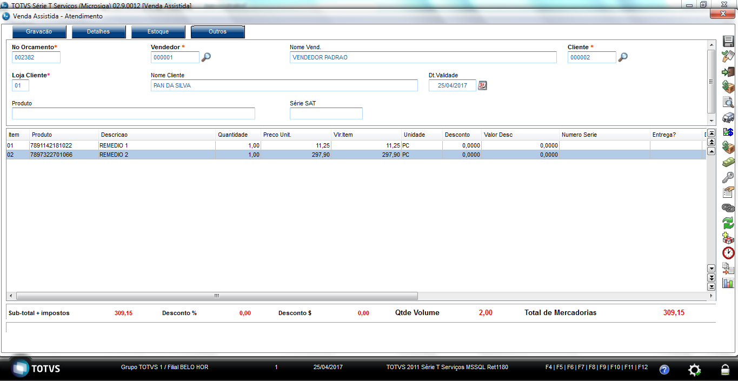This screenshot has width=738, height=381.
Task: Click the green refresh arrows icon
Action: click(728, 223)
